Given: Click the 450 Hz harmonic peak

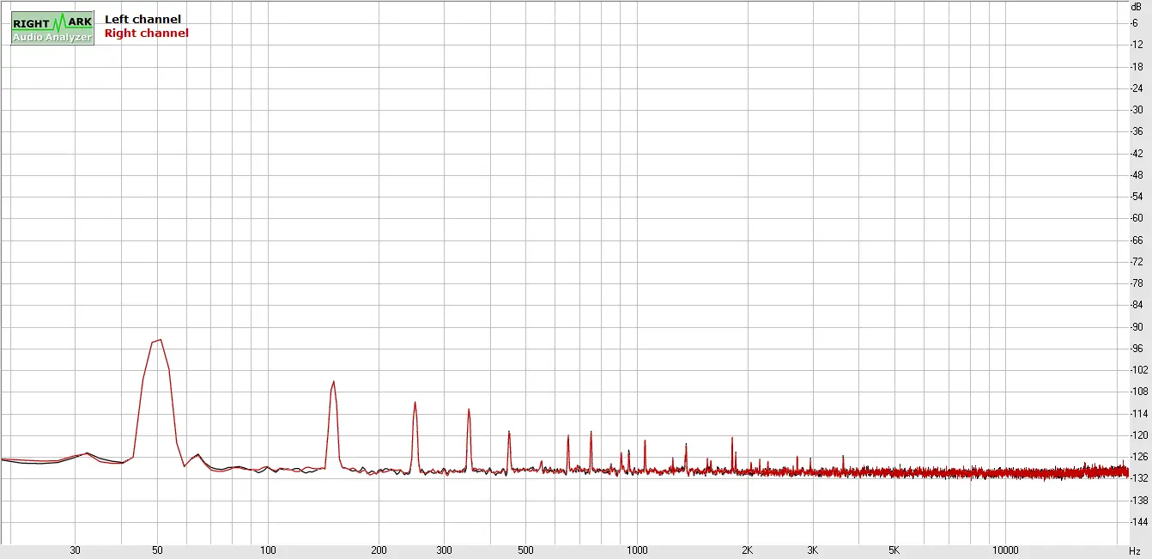Looking at the screenshot, I should point(509,432).
